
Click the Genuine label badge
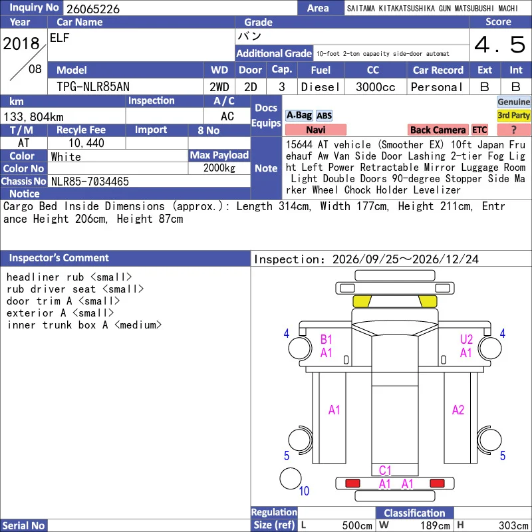pos(513,102)
